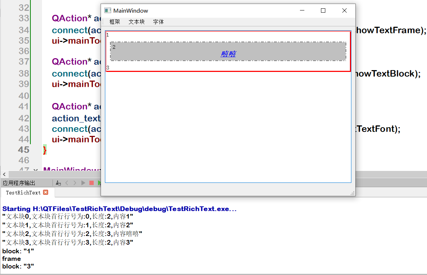Click the output line starting 文本块2
This screenshot has width=427, height=275.
pos(72,234)
